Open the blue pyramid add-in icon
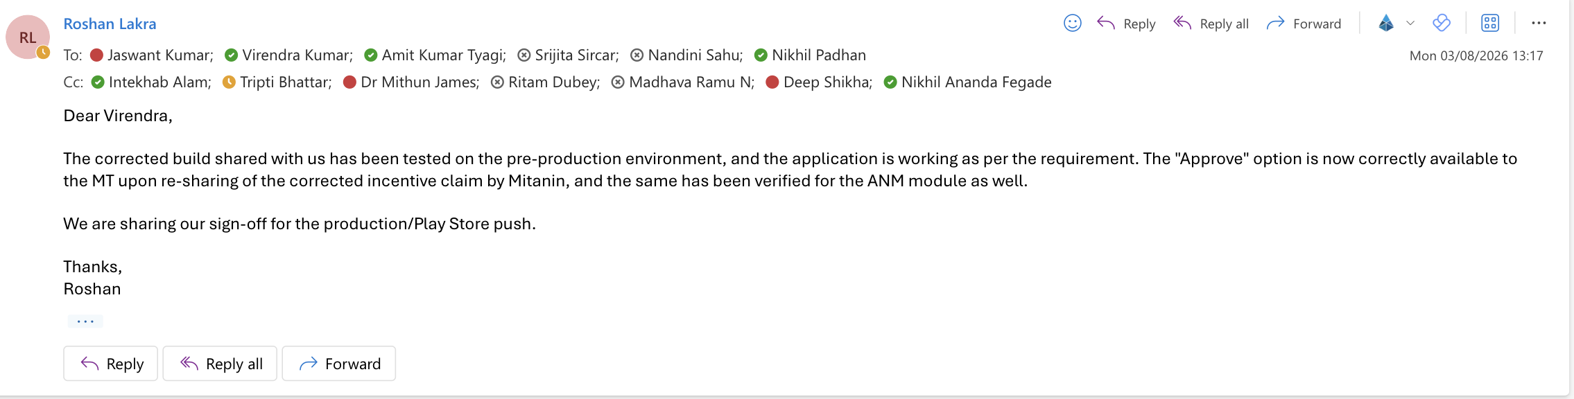Image resolution: width=1574 pixels, height=399 pixels. click(x=1386, y=24)
